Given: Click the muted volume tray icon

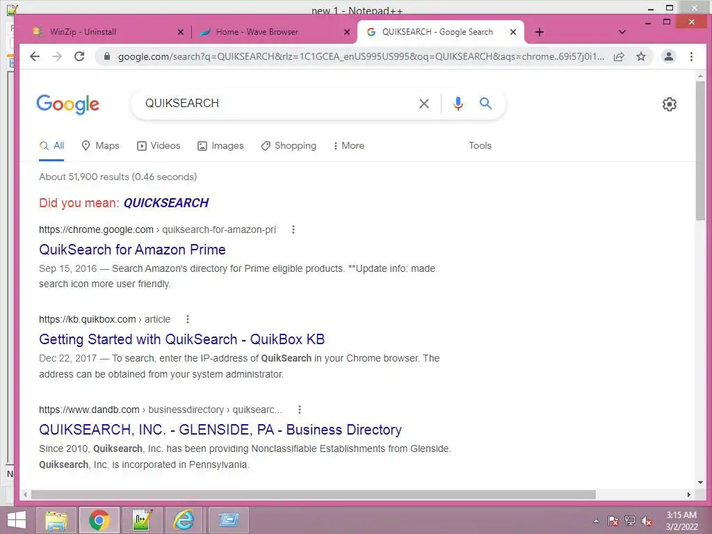Looking at the screenshot, I should 646,521.
